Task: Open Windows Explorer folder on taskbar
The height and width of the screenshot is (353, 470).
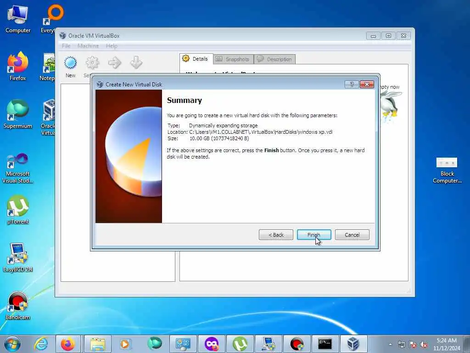Action: point(98,344)
